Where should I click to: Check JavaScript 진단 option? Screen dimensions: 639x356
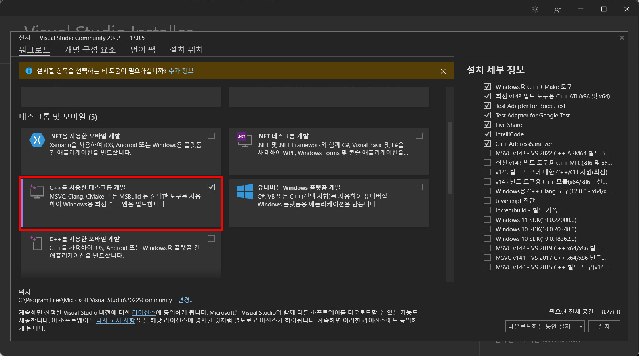487,201
